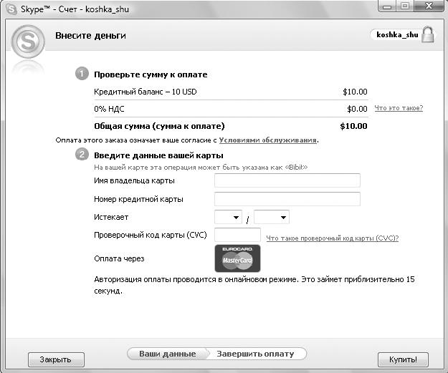This screenshot has width=448, height=373.
Task: Click the small Skype icon in title bar
Action: tap(11, 9)
